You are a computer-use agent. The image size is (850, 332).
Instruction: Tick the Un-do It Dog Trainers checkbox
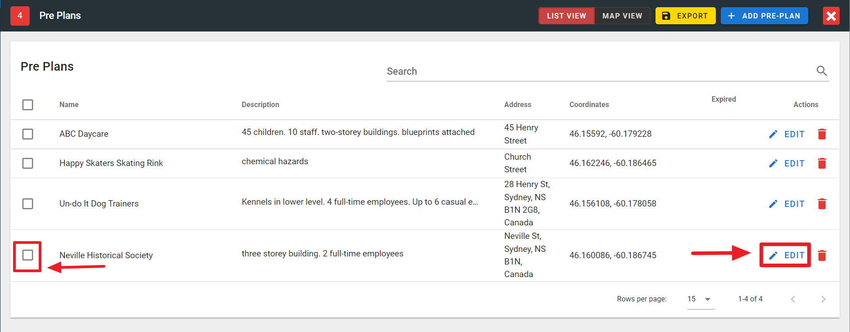point(28,204)
